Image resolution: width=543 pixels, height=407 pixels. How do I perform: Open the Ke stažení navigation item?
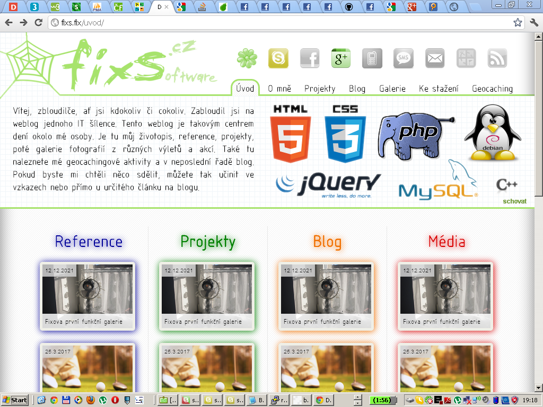coord(439,89)
